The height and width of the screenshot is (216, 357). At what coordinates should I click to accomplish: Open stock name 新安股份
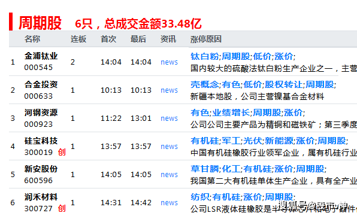coord(41,169)
